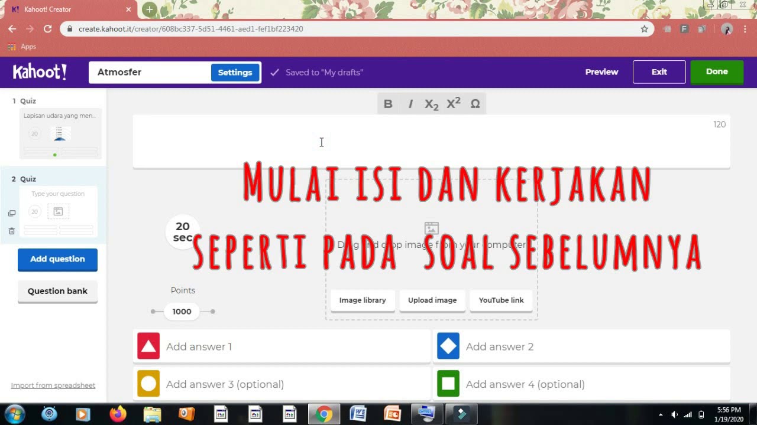Delete question 2 with the trash icon
757x425 pixels.
[12, 231]
